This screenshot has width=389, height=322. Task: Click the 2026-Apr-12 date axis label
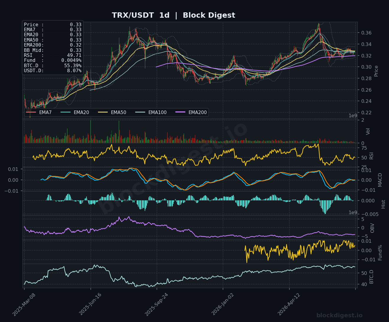pos(289,305)
